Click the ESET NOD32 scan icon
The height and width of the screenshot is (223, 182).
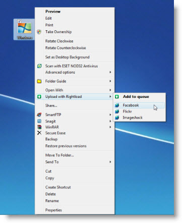coord(39,66)
